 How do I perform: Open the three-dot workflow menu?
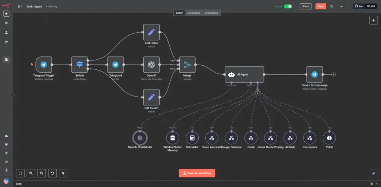342,6
